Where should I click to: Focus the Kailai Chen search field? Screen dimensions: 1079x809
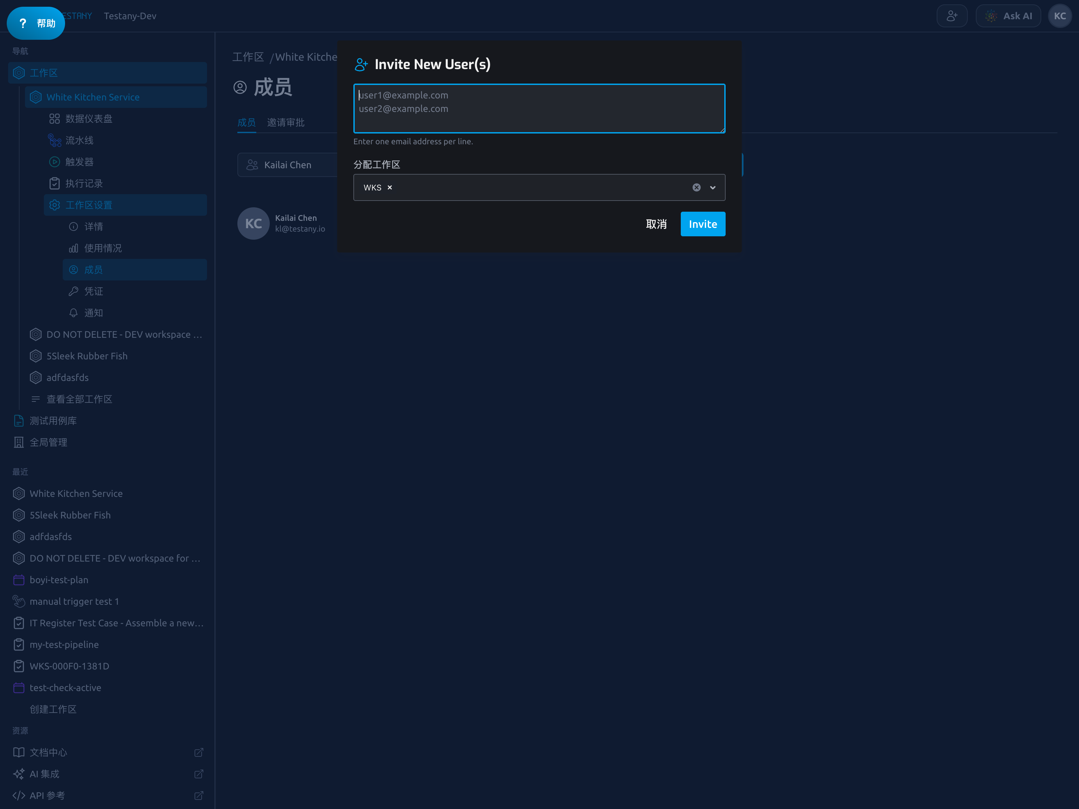click(x=287, y=165)
